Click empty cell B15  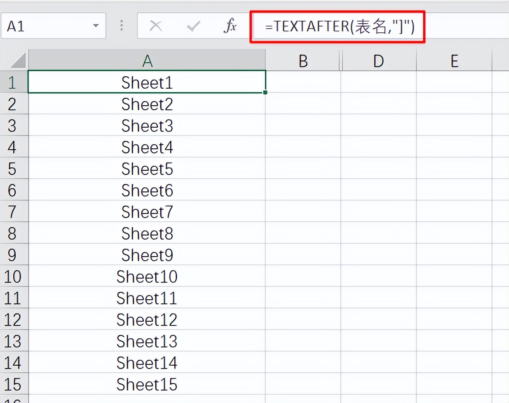pyautogui.click(x=303, y=384)
